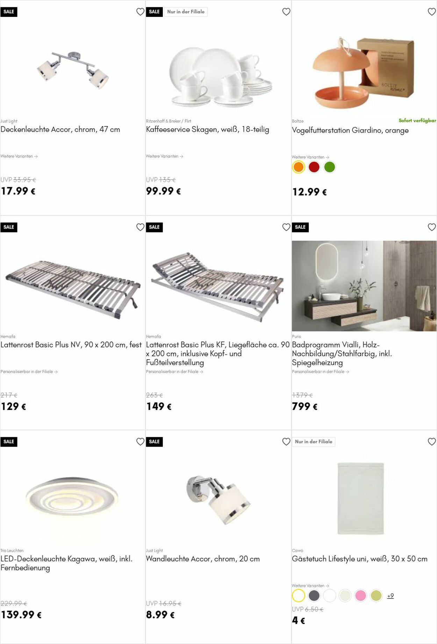Heart the Lattenrost Basic Plus KF product
This screenshot has height=644, width=437.
tap(286, 227)
